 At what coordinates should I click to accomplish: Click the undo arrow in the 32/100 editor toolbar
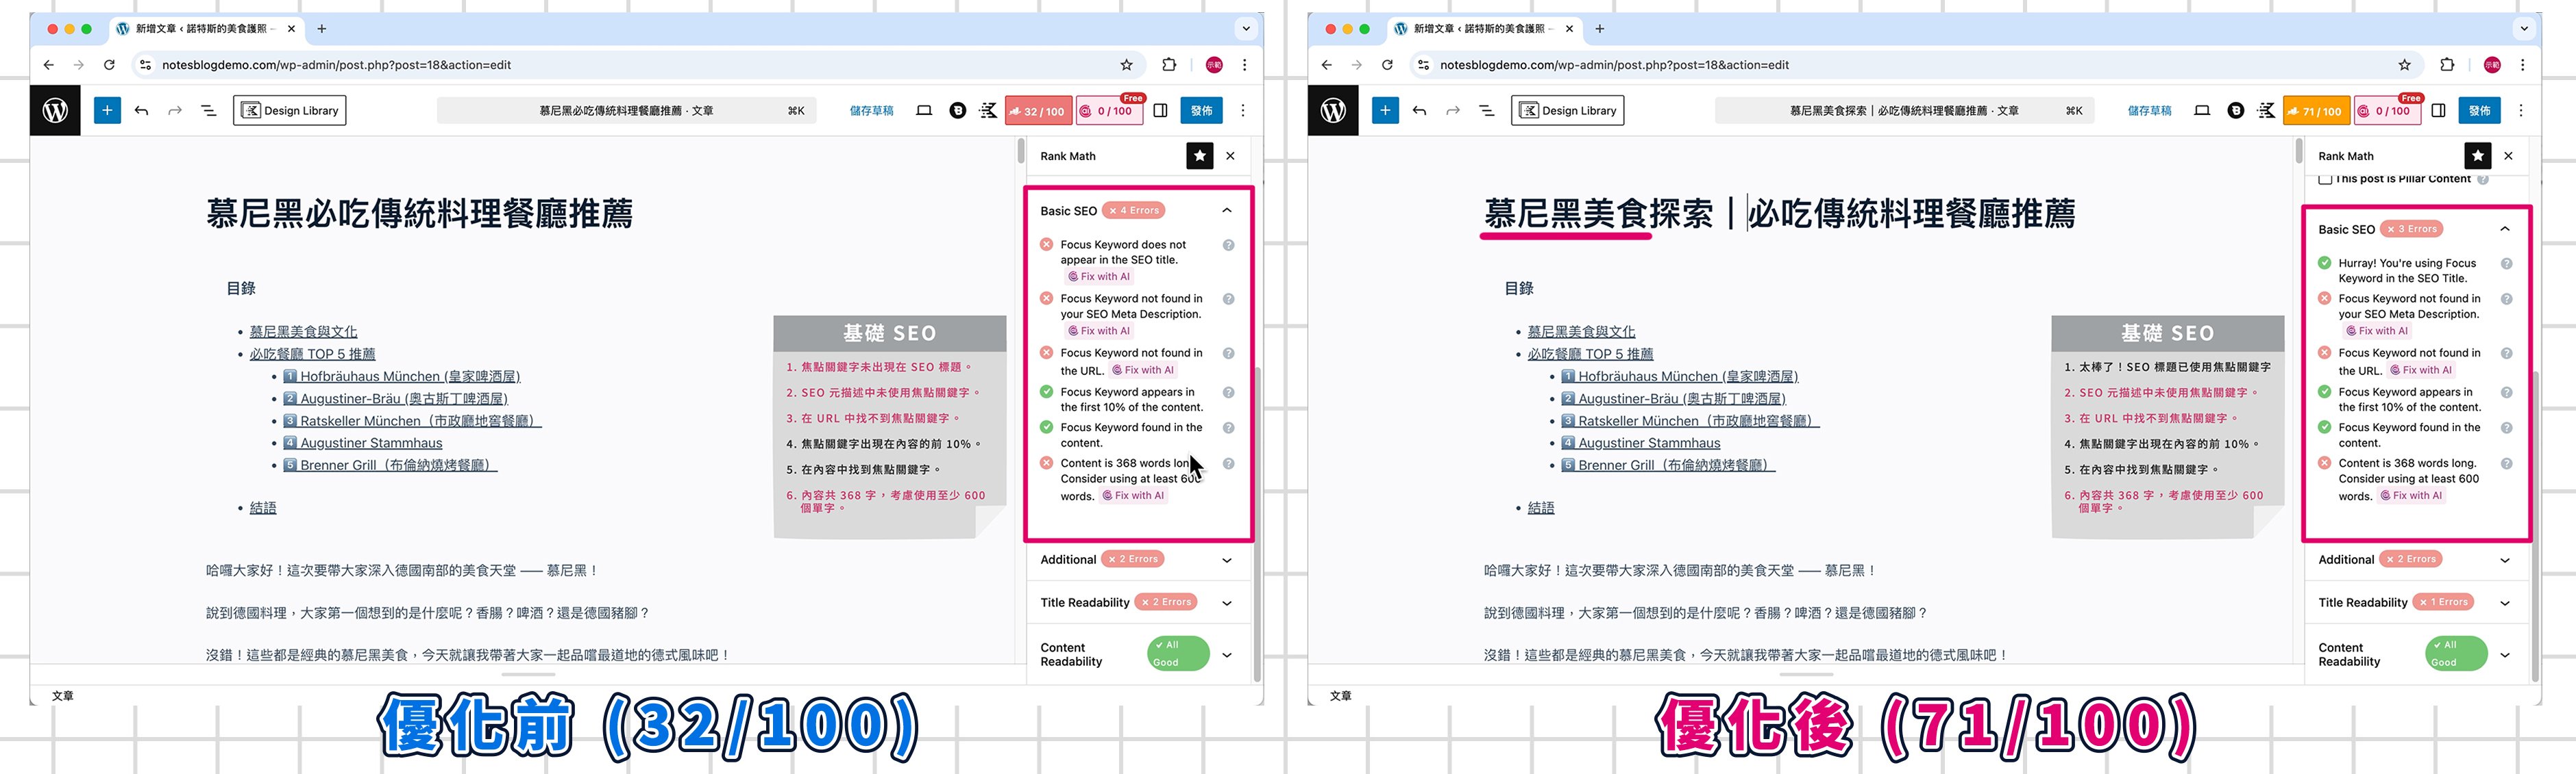[141, 111]
